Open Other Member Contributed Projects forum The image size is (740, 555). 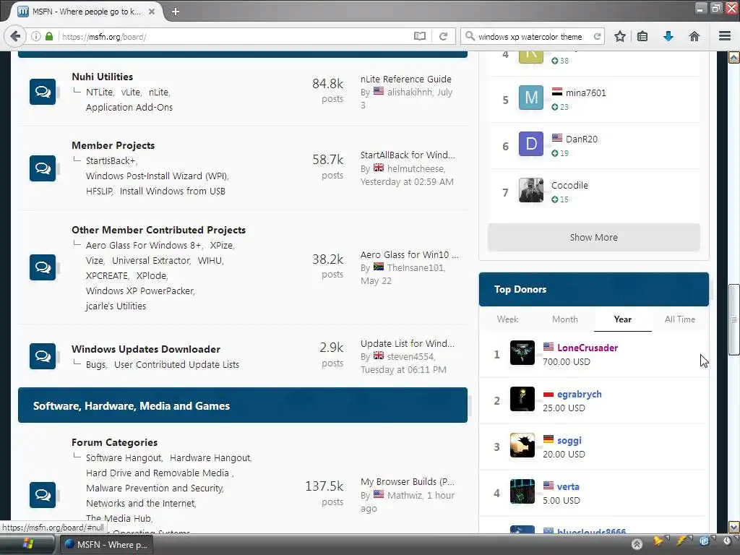coord(158,230)
